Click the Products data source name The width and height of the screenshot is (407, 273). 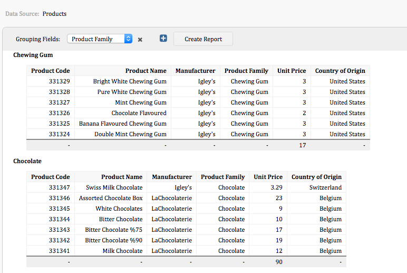click(54, 14)
